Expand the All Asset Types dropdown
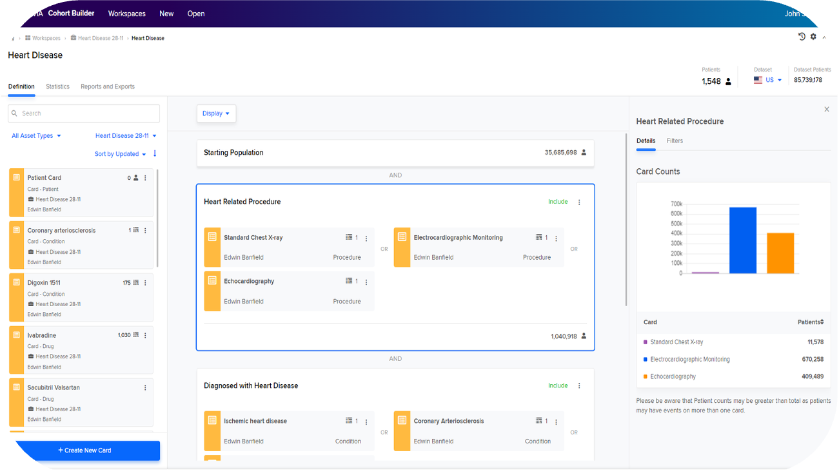Viewport: 839px width, 475px height. point(36,136)
